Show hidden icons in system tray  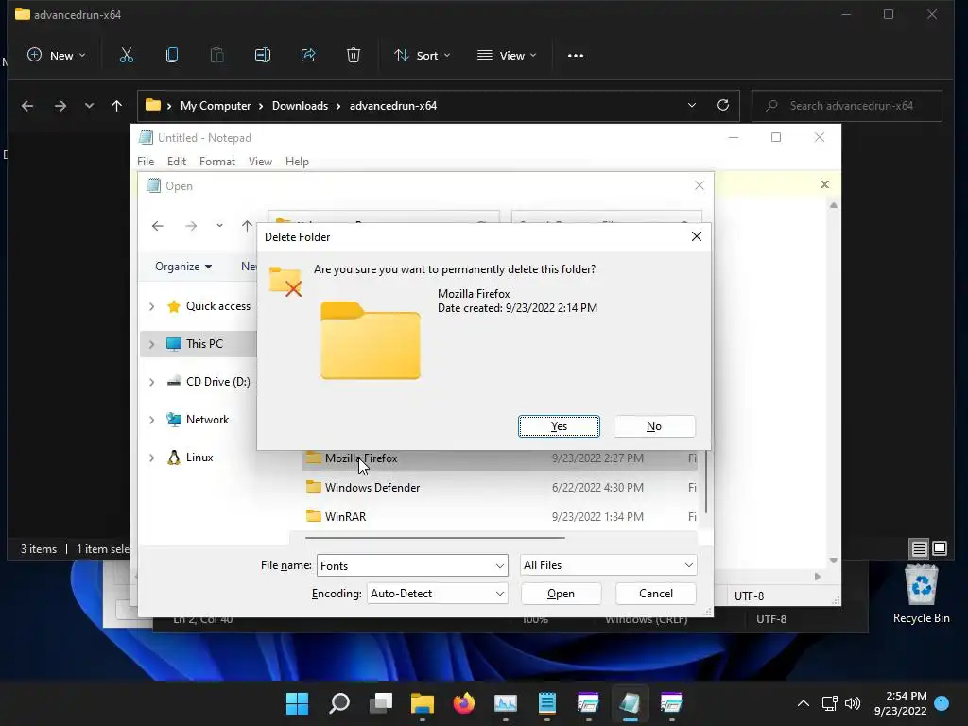[804, 703]
